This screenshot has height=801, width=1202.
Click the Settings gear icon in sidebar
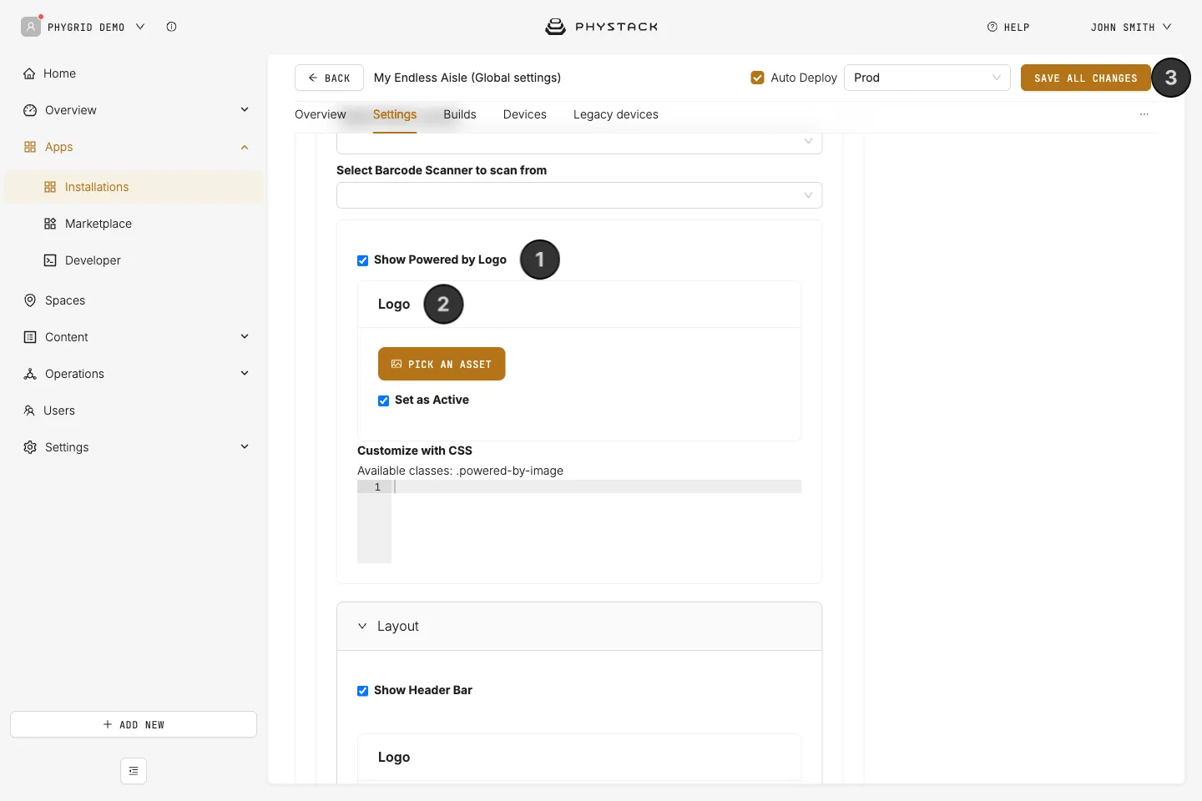tap(30, 447)
